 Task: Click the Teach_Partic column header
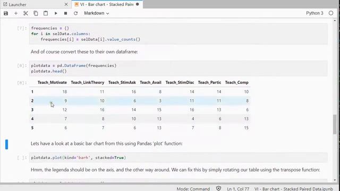(x=209, y=83)
